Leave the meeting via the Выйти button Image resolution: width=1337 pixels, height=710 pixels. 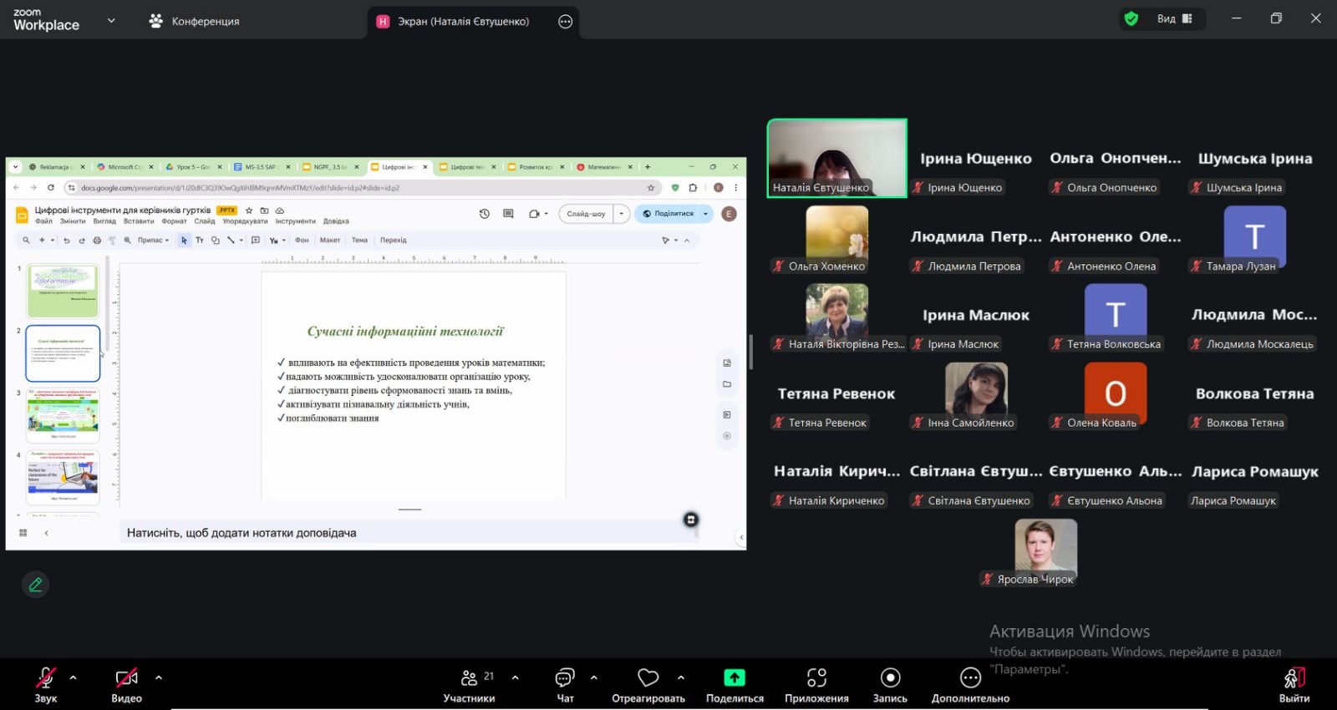(x=1294, y=684)
